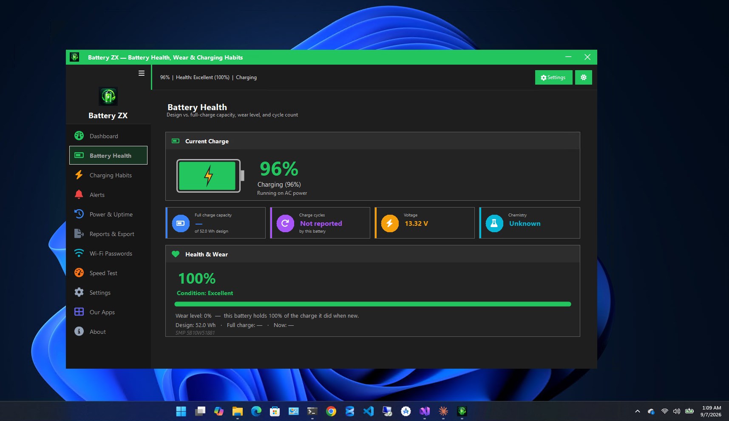Click the Reports & Export document icon

click(x=79, y=233)
